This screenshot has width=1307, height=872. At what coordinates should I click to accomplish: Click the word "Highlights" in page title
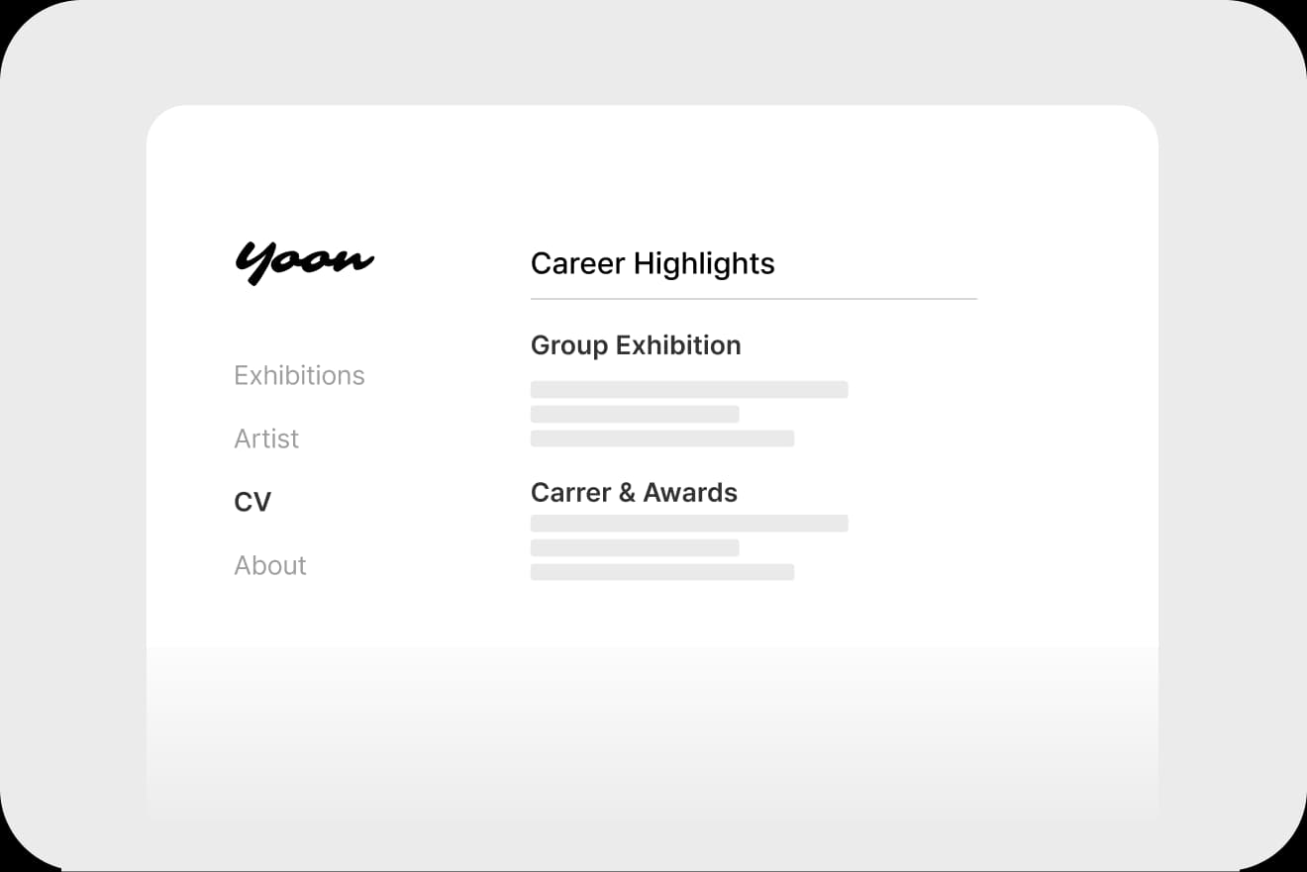(704, 263)
